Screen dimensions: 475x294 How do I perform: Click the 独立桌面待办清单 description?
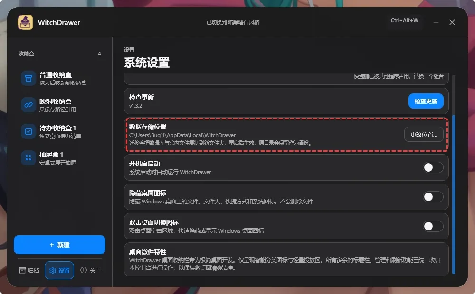[x=60, y=136]
